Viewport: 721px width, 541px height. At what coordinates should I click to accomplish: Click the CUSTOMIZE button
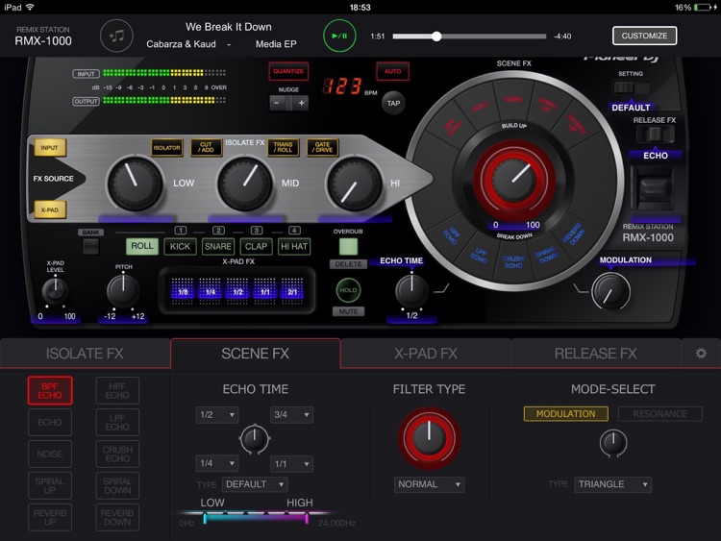click(644, 36)
